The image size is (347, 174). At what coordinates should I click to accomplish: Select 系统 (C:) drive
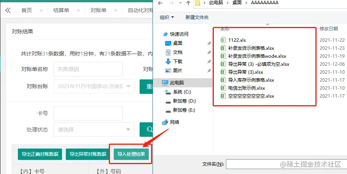182,92
